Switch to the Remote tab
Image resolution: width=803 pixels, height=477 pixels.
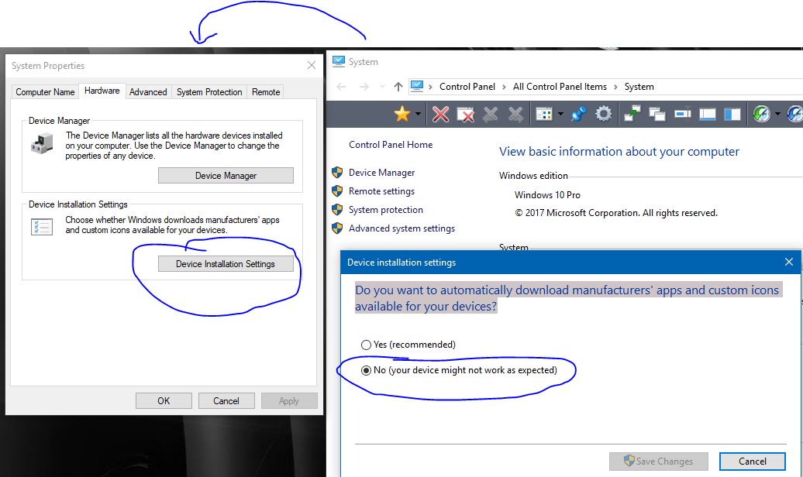(266, 91)
